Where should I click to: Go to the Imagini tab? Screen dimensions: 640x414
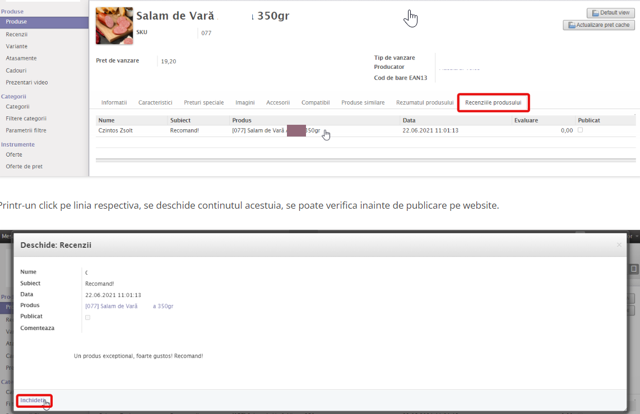[x=245, y=103]
